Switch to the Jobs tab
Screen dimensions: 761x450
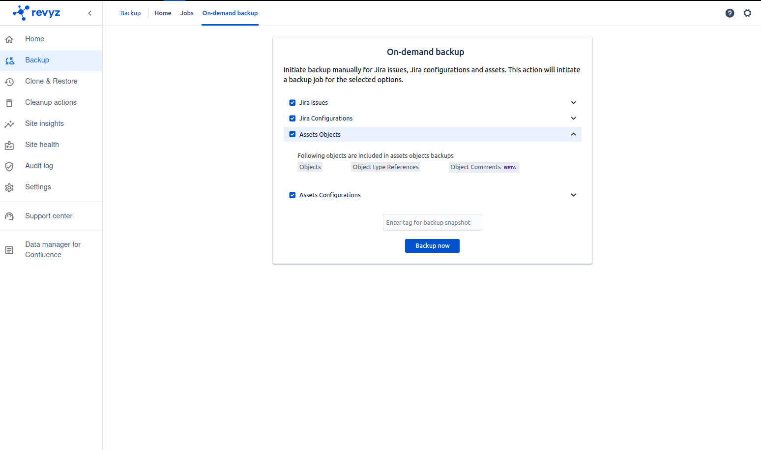click(x=187, y=13)
